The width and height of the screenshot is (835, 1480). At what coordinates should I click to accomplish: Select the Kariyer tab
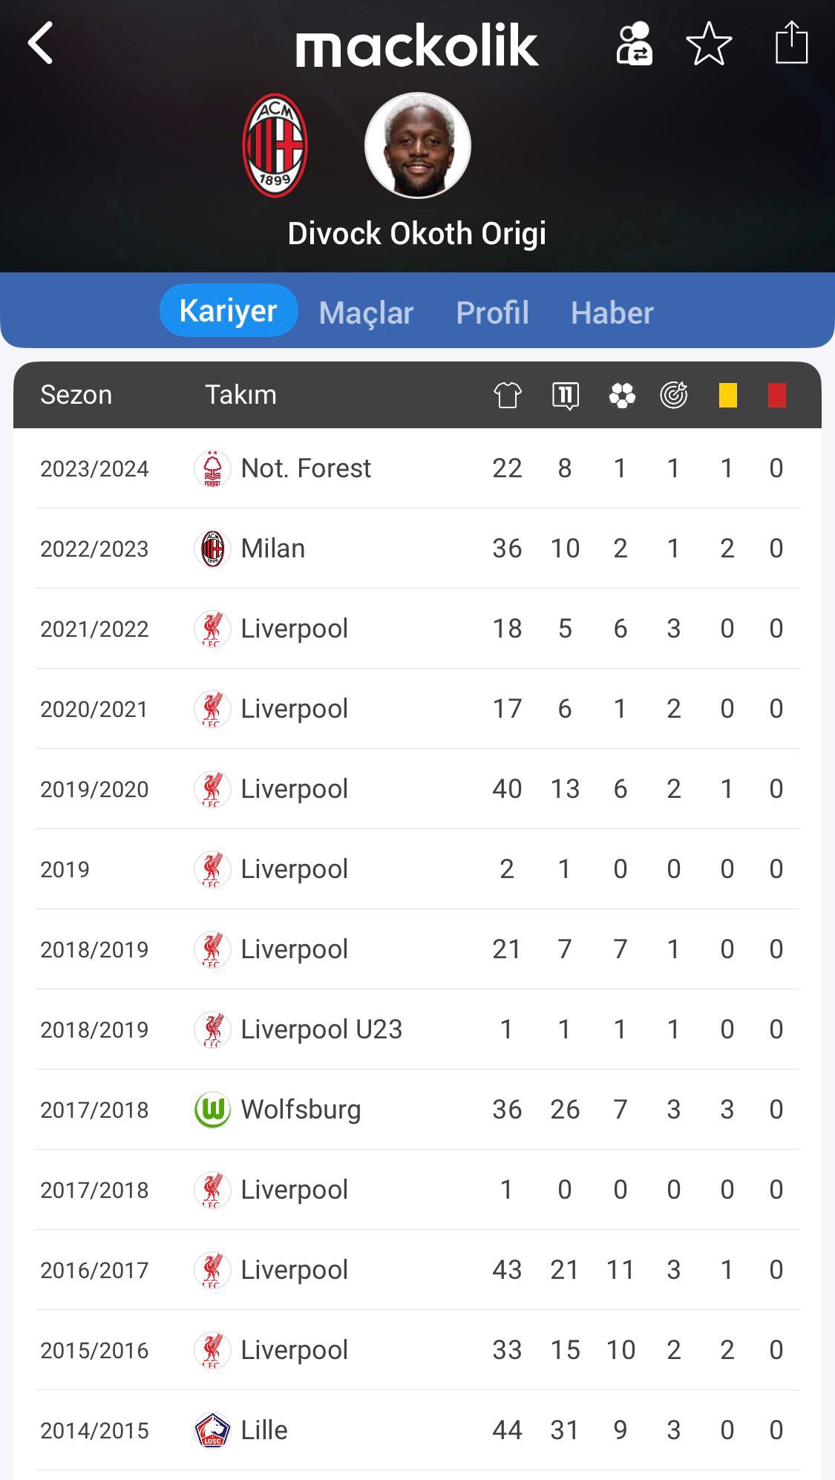point(229,311)
